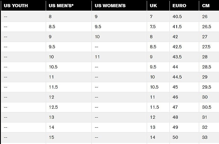This screenshot has height=144, width=219.
Task: Click the EURO 44.5 cell
Action: point(177,77)
